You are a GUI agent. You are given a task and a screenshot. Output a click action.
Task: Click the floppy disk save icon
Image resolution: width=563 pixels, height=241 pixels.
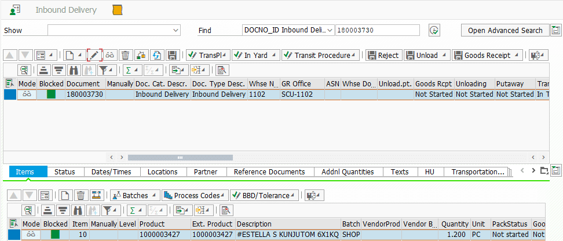172,56
